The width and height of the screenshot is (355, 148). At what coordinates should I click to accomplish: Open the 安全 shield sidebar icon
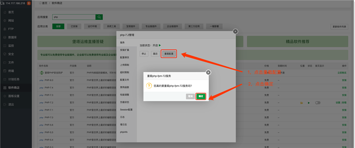pyautogui.click(x=5, y=54)
